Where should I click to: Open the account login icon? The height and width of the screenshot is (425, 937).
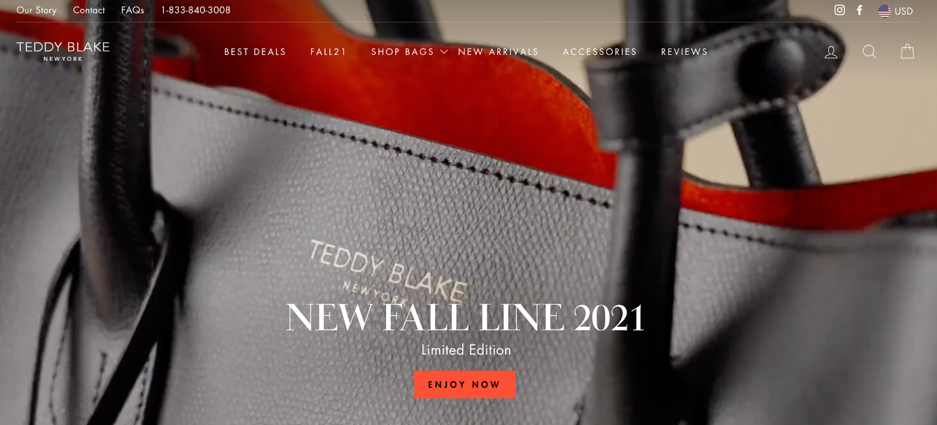[x=831, y=52]
